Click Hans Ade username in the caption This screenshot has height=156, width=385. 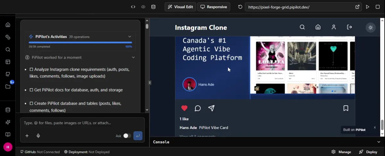(188, 127)
